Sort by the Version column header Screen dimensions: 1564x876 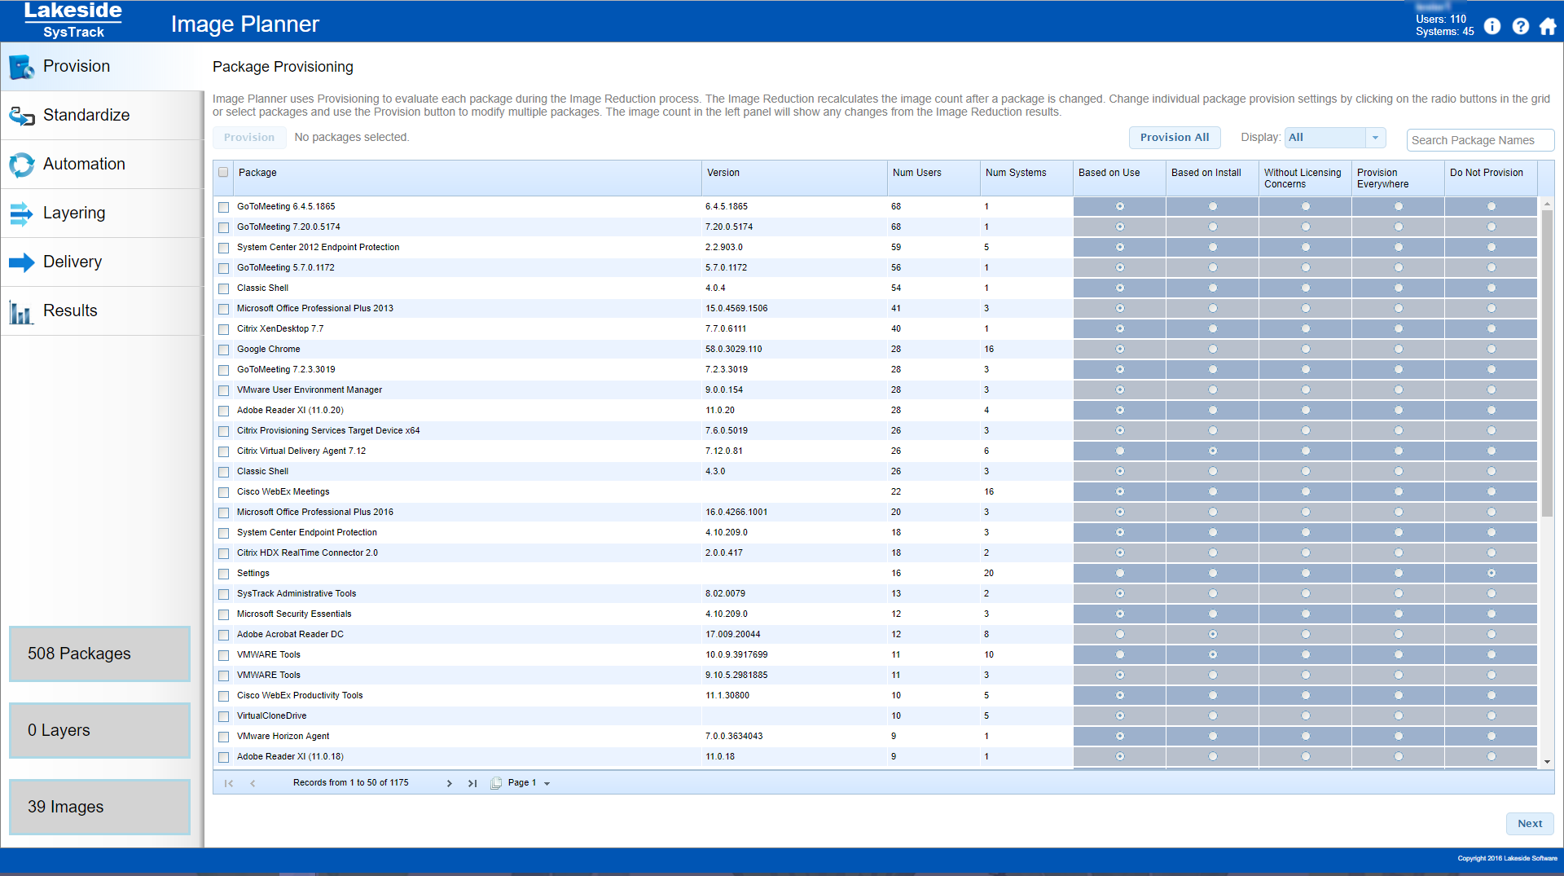coord(794,178)
